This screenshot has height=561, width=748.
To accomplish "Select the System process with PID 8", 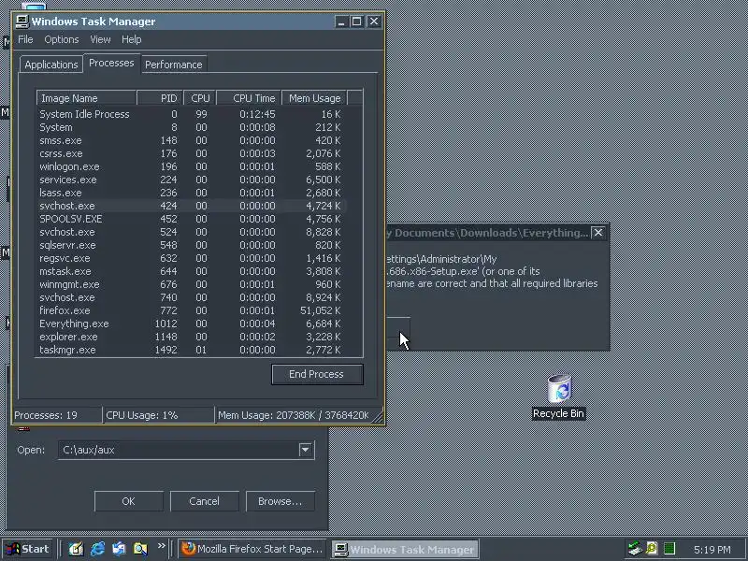I will pos(192,127).
